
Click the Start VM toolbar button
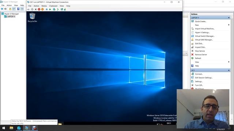32,9
